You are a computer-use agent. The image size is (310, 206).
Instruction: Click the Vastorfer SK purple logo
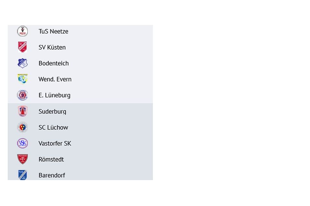point(23,143)
